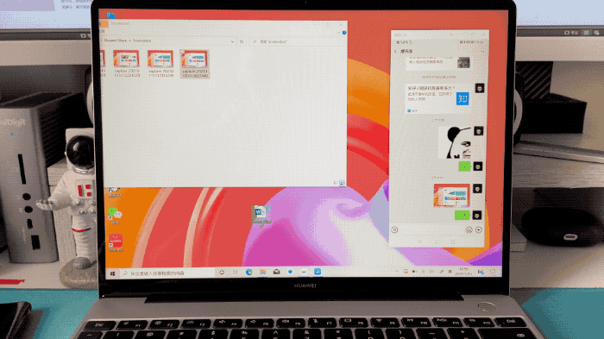
Task: Tap the phone's Back navigation triangle
Action: [x=420, y=242]
